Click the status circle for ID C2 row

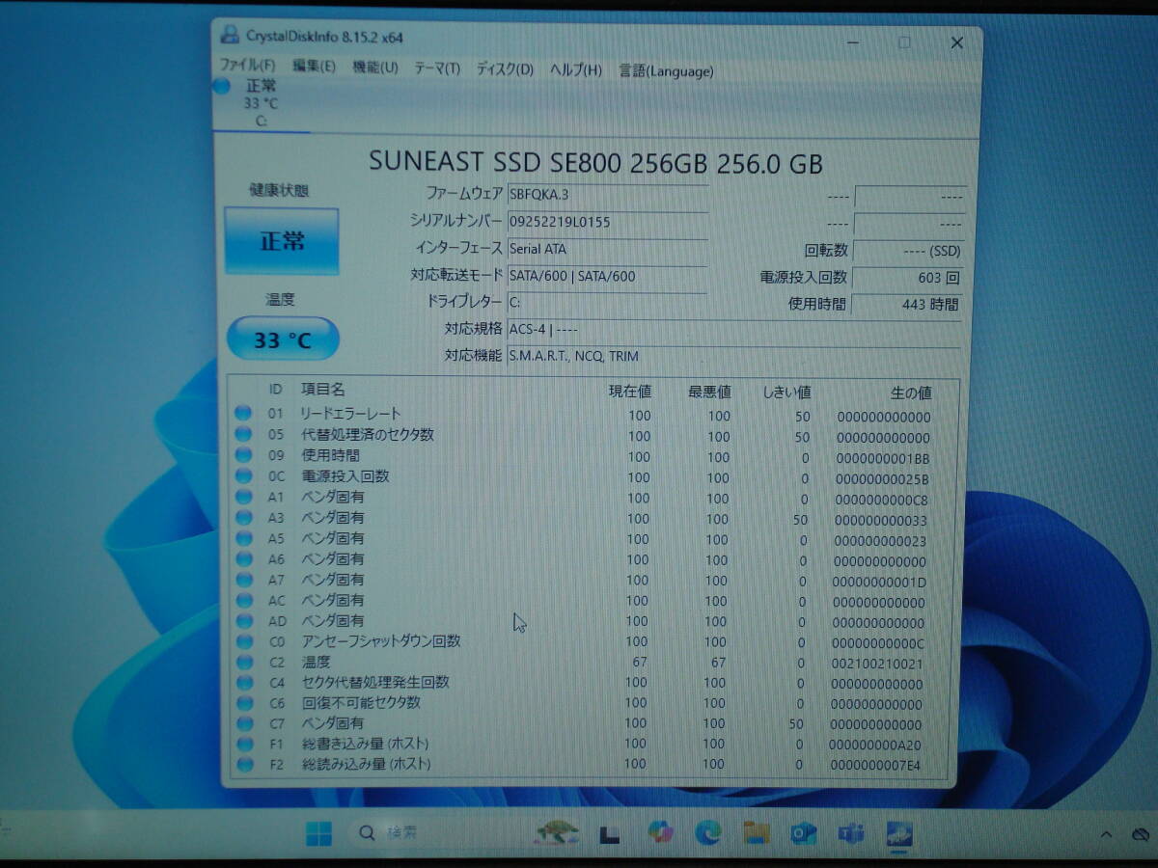243,663
